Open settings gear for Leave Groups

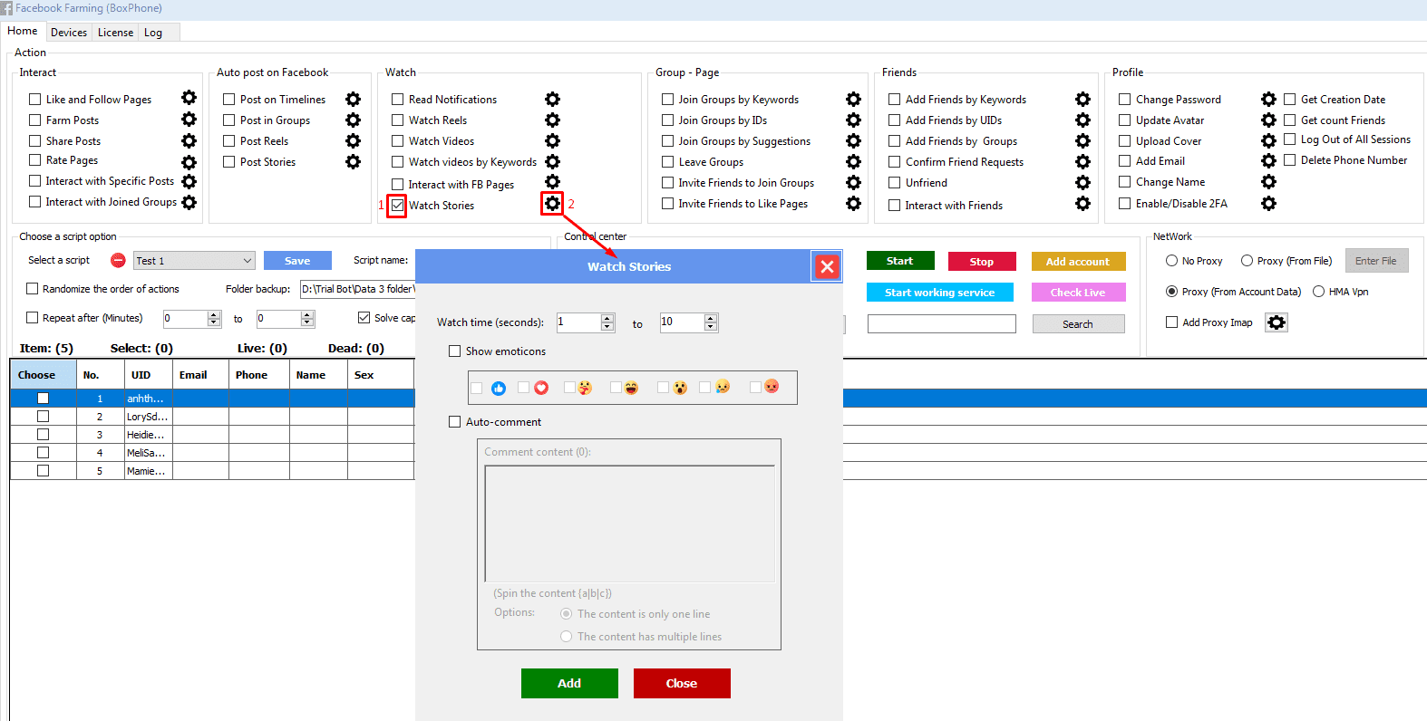coord(853,161)
